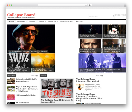
Task: Open Everett True navigation item
Action: point(52,21)
